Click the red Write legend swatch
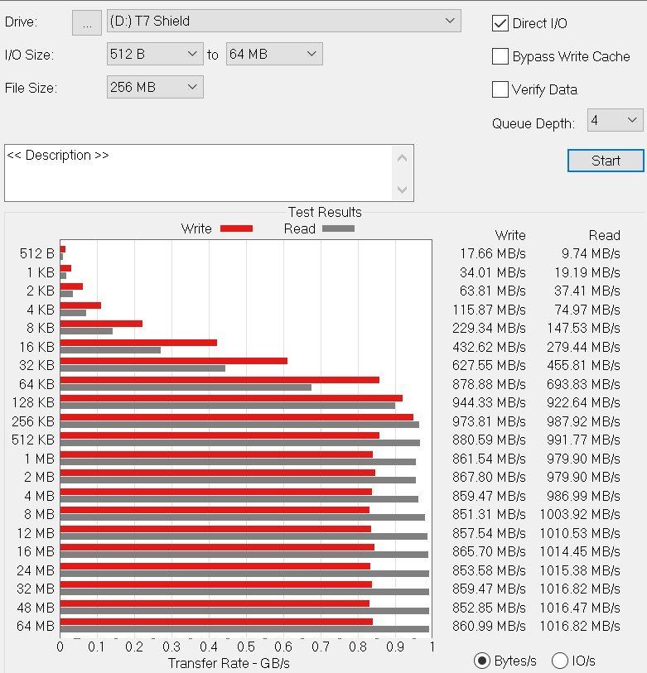Viewport: 647px width, 673px height. (236, 228)
